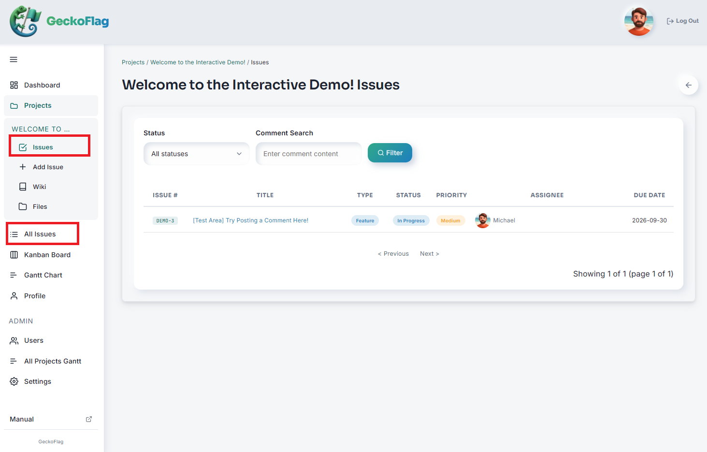Image resolution: width=707 pixels, height=452 pixels.
Task: Click the Medium priority badge
Action: pos(450,220)
